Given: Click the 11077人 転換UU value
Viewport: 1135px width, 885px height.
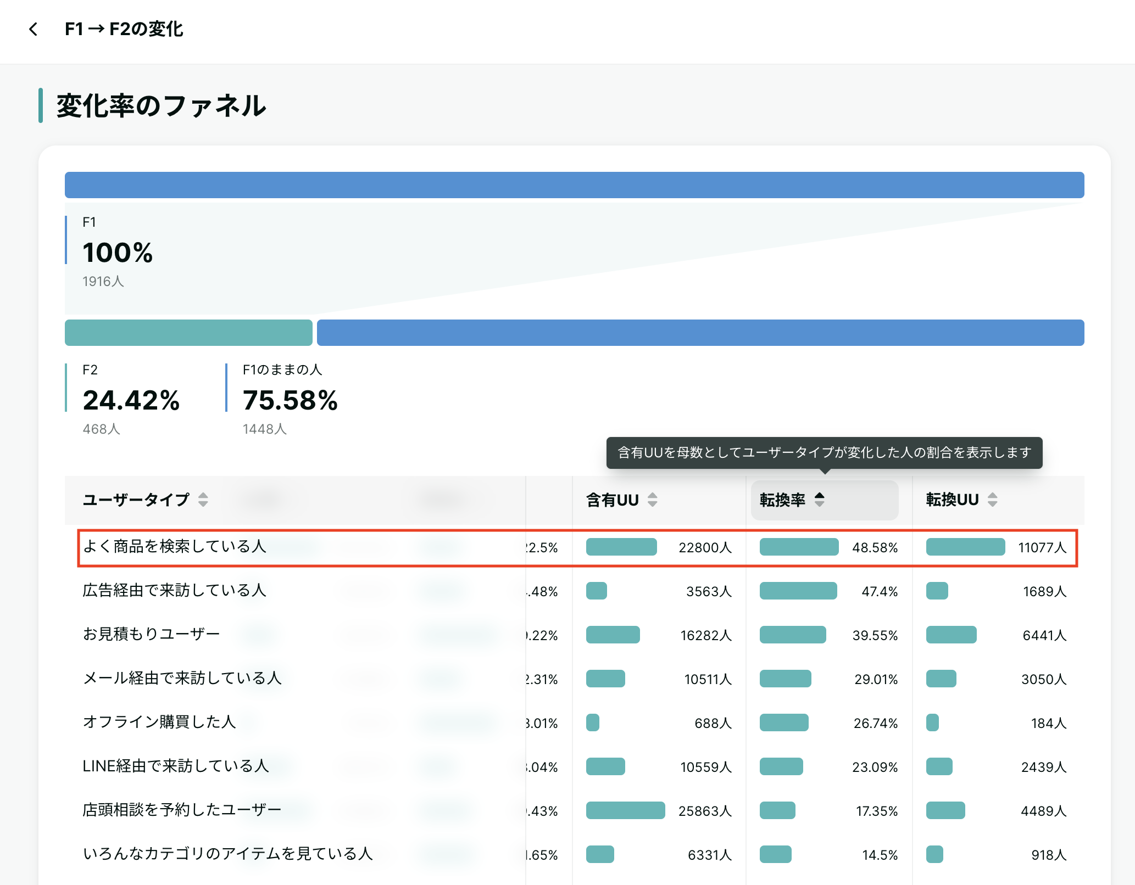Looking at the screenshot, I should 1042,547.
